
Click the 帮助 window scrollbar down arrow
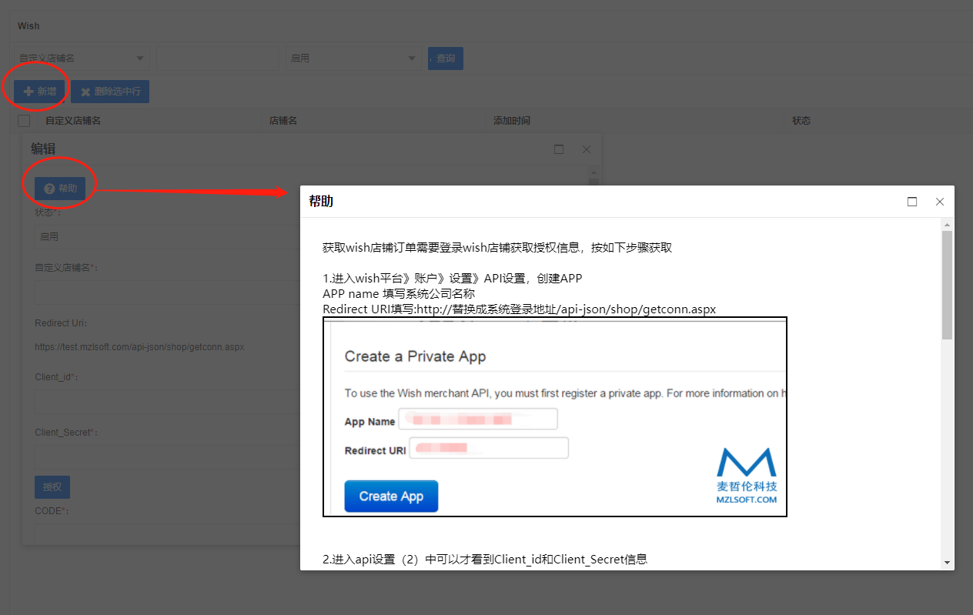948,563
